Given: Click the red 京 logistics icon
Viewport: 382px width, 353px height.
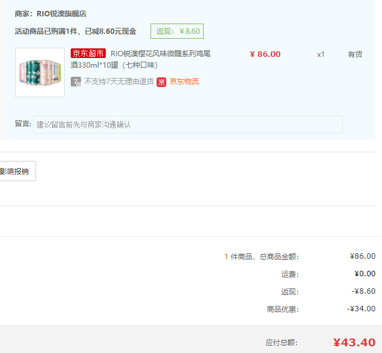Looking at the screenshot, I should [x=161, y=82].
